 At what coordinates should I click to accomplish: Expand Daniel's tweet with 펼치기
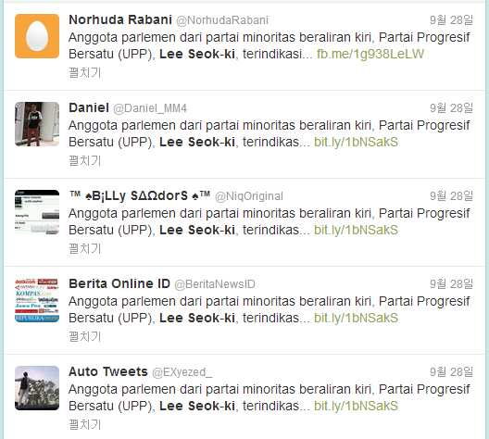click(x=85, y=160)
